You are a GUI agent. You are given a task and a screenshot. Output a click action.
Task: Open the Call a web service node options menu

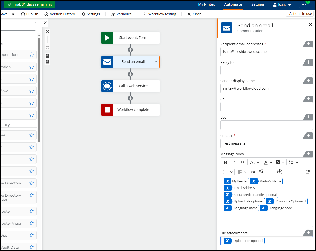(155, 86)
